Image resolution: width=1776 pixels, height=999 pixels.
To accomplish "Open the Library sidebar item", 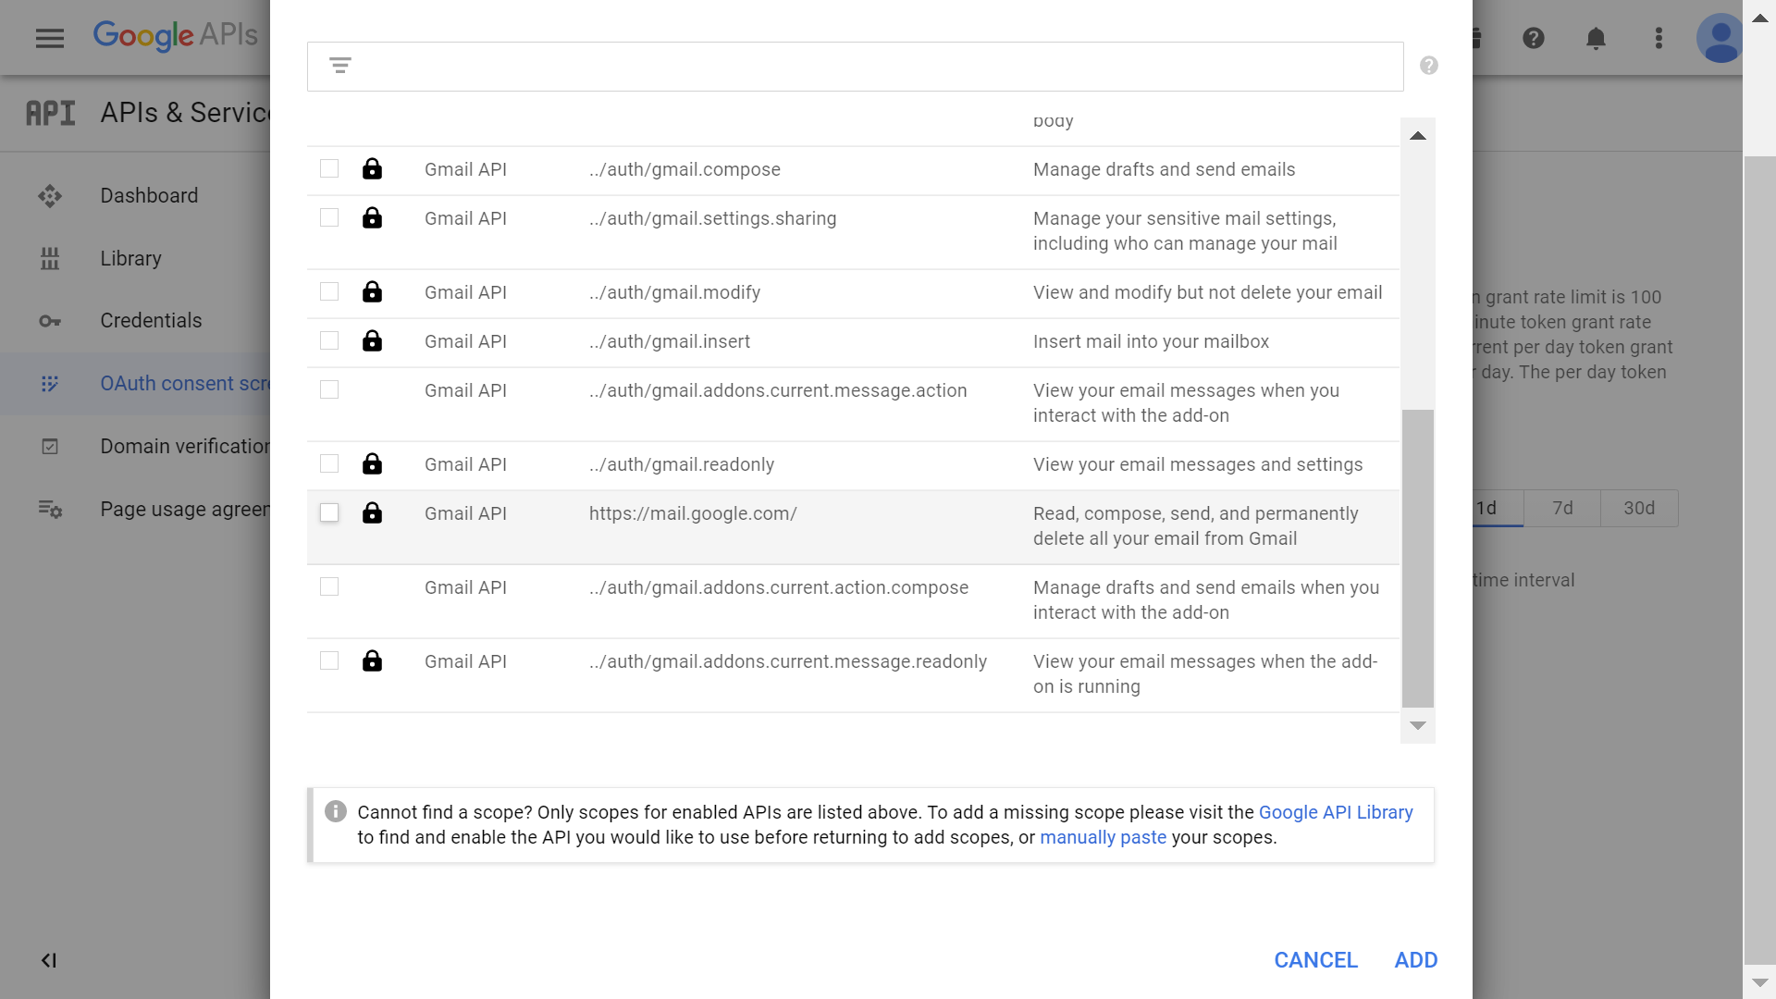I will click(130, 258).
